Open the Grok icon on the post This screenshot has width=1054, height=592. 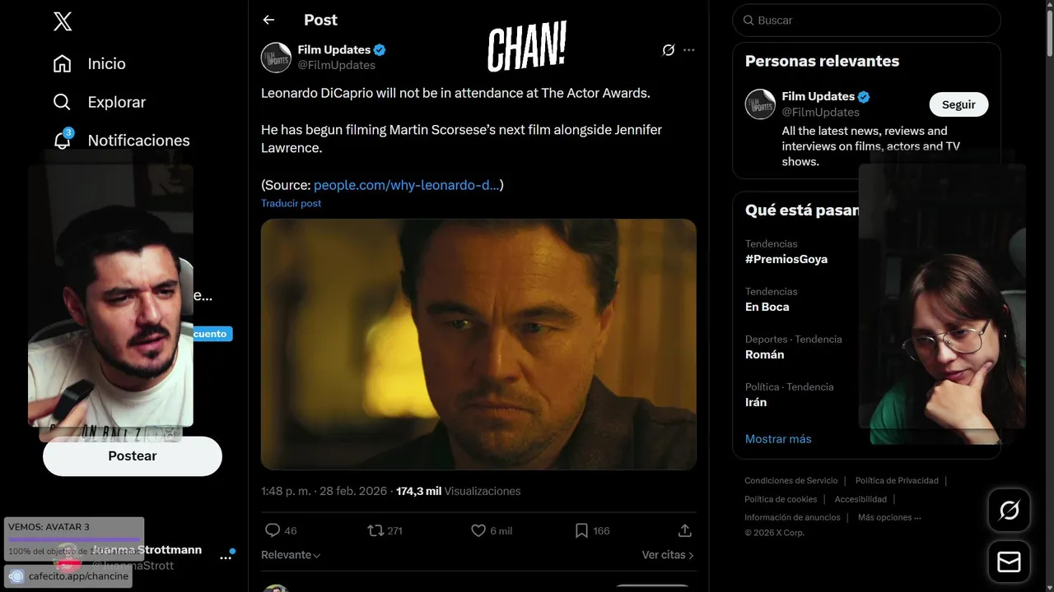[669, 50]
